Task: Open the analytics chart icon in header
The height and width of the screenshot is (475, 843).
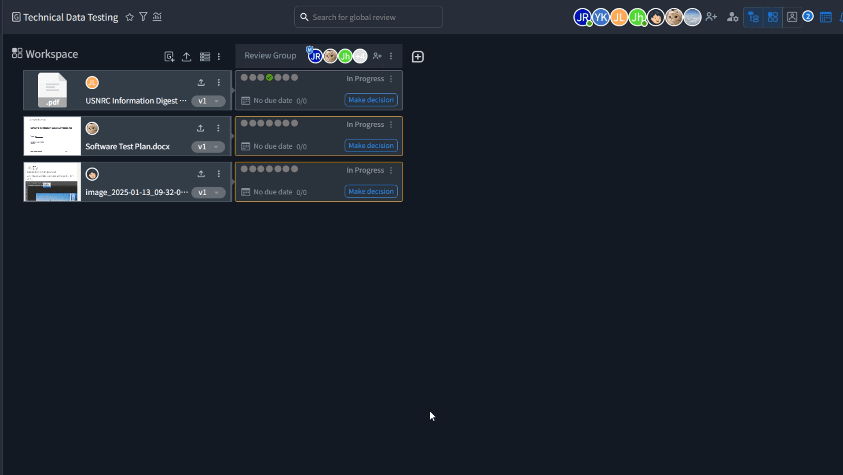Action: (x=157, y=17)
